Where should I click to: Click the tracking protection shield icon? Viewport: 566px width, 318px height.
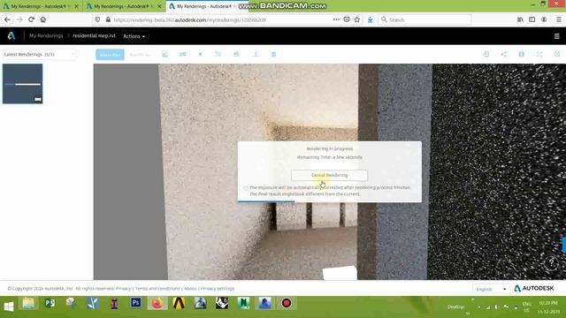[97, 19]
